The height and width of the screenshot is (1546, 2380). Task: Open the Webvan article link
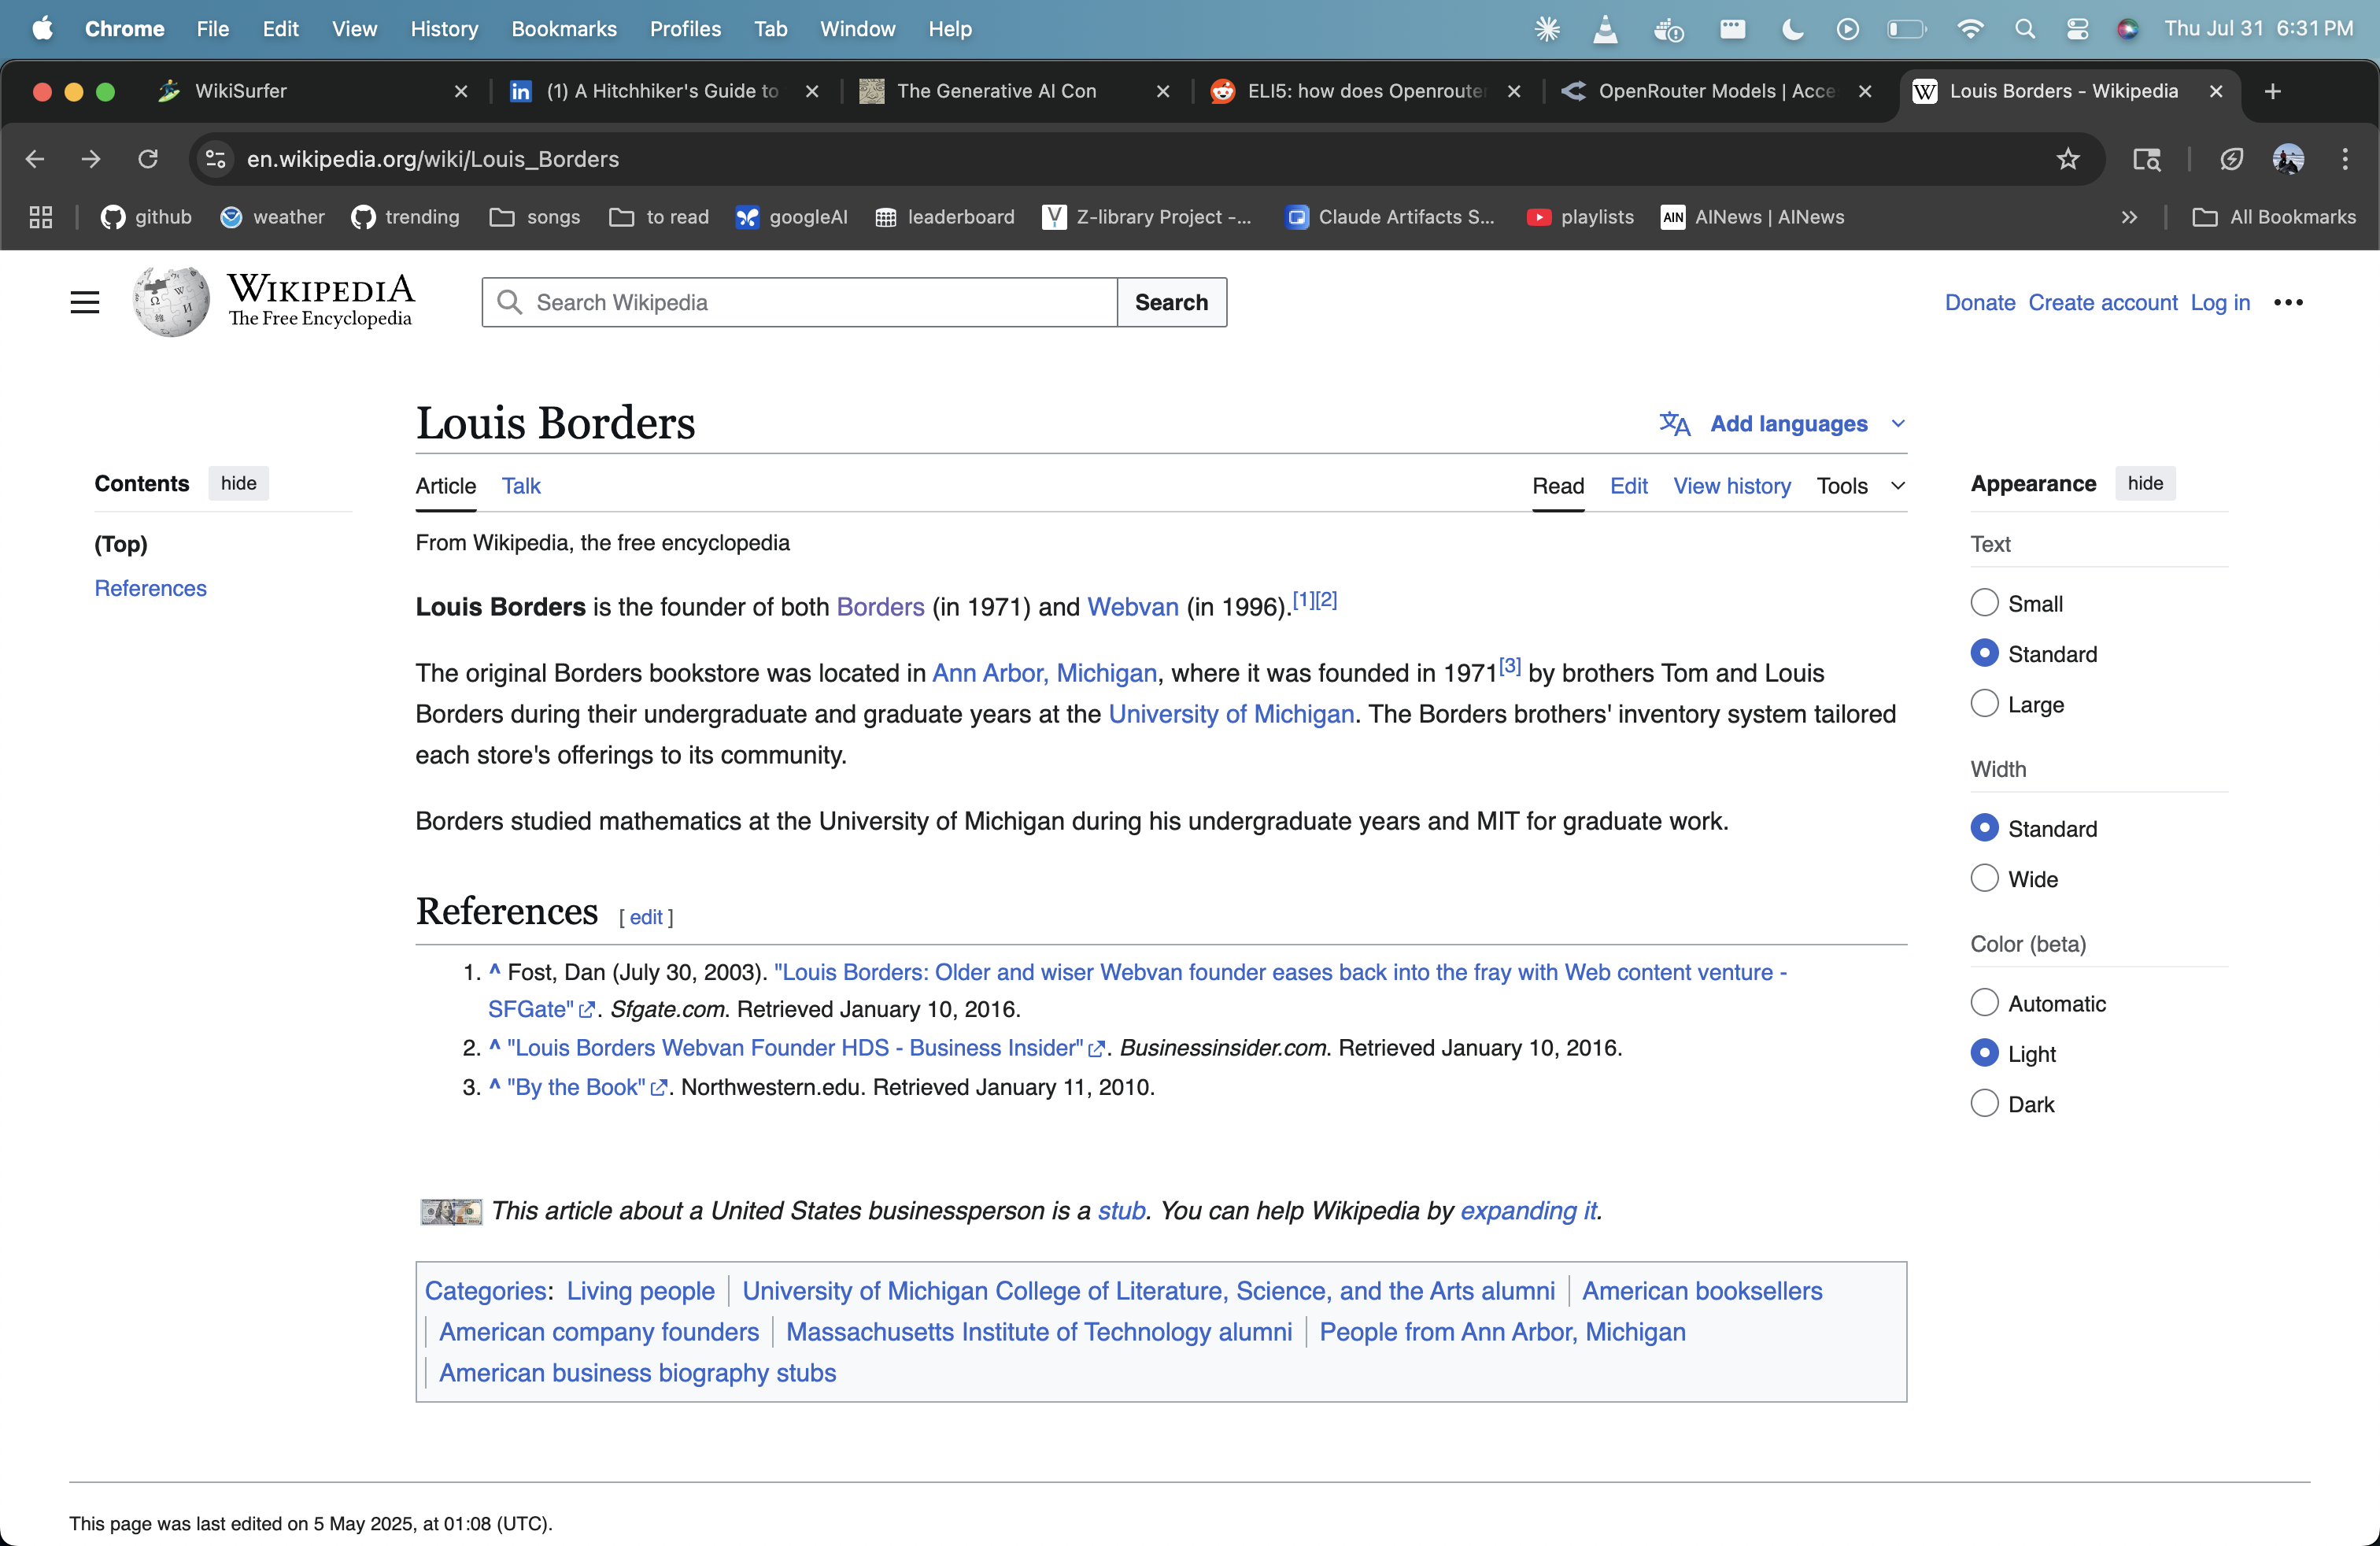tap(1132, 607)
